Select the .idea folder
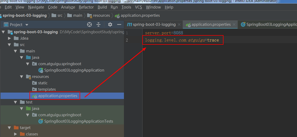 pyautogui.click(x=21, y=38)
